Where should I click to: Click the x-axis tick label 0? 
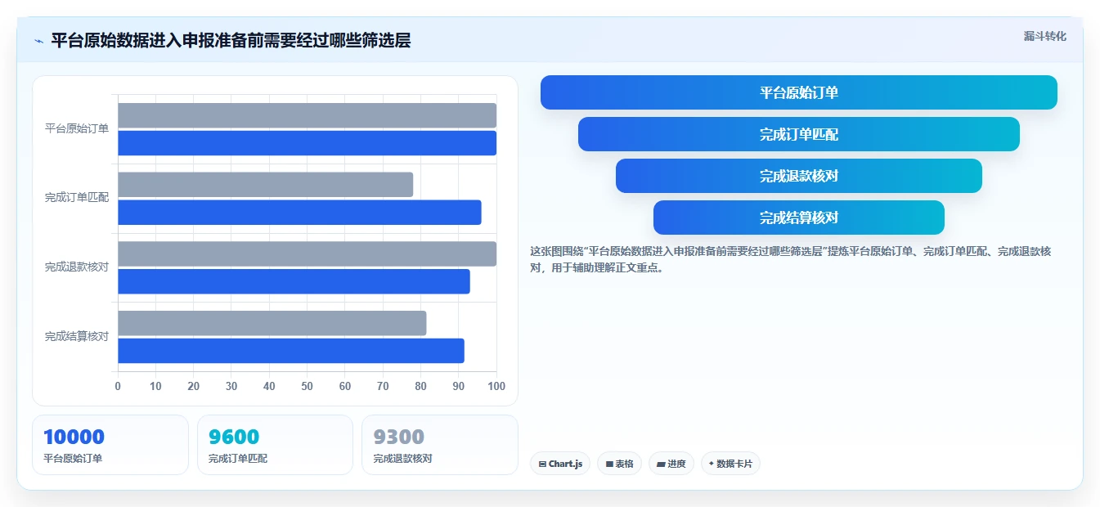click(118, 386)
